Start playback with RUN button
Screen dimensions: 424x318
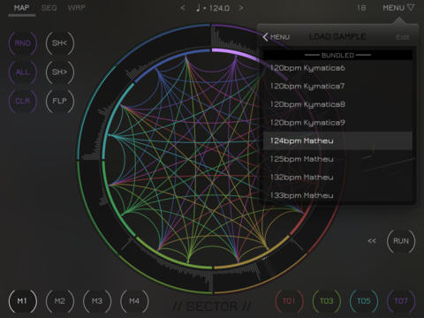coord(401,241)
